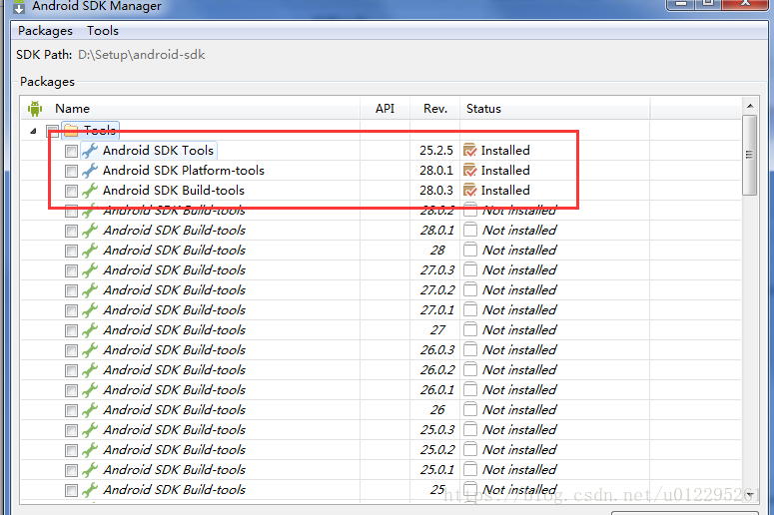Check the Android SDK Tools checkbox
The image size is (774, 515).
tap(72, 151)
